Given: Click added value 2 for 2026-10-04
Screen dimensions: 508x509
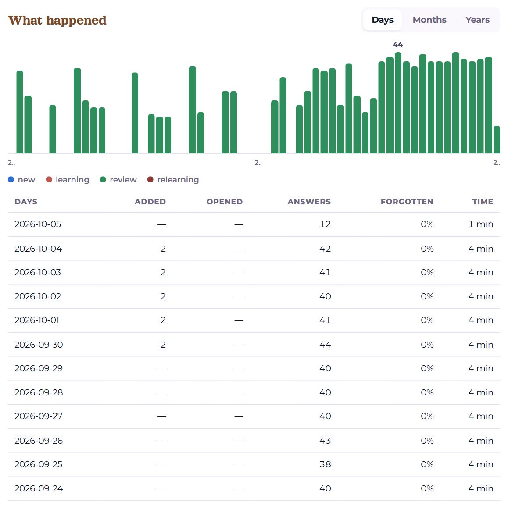Looking at the screenshot, I should [163, 249].
